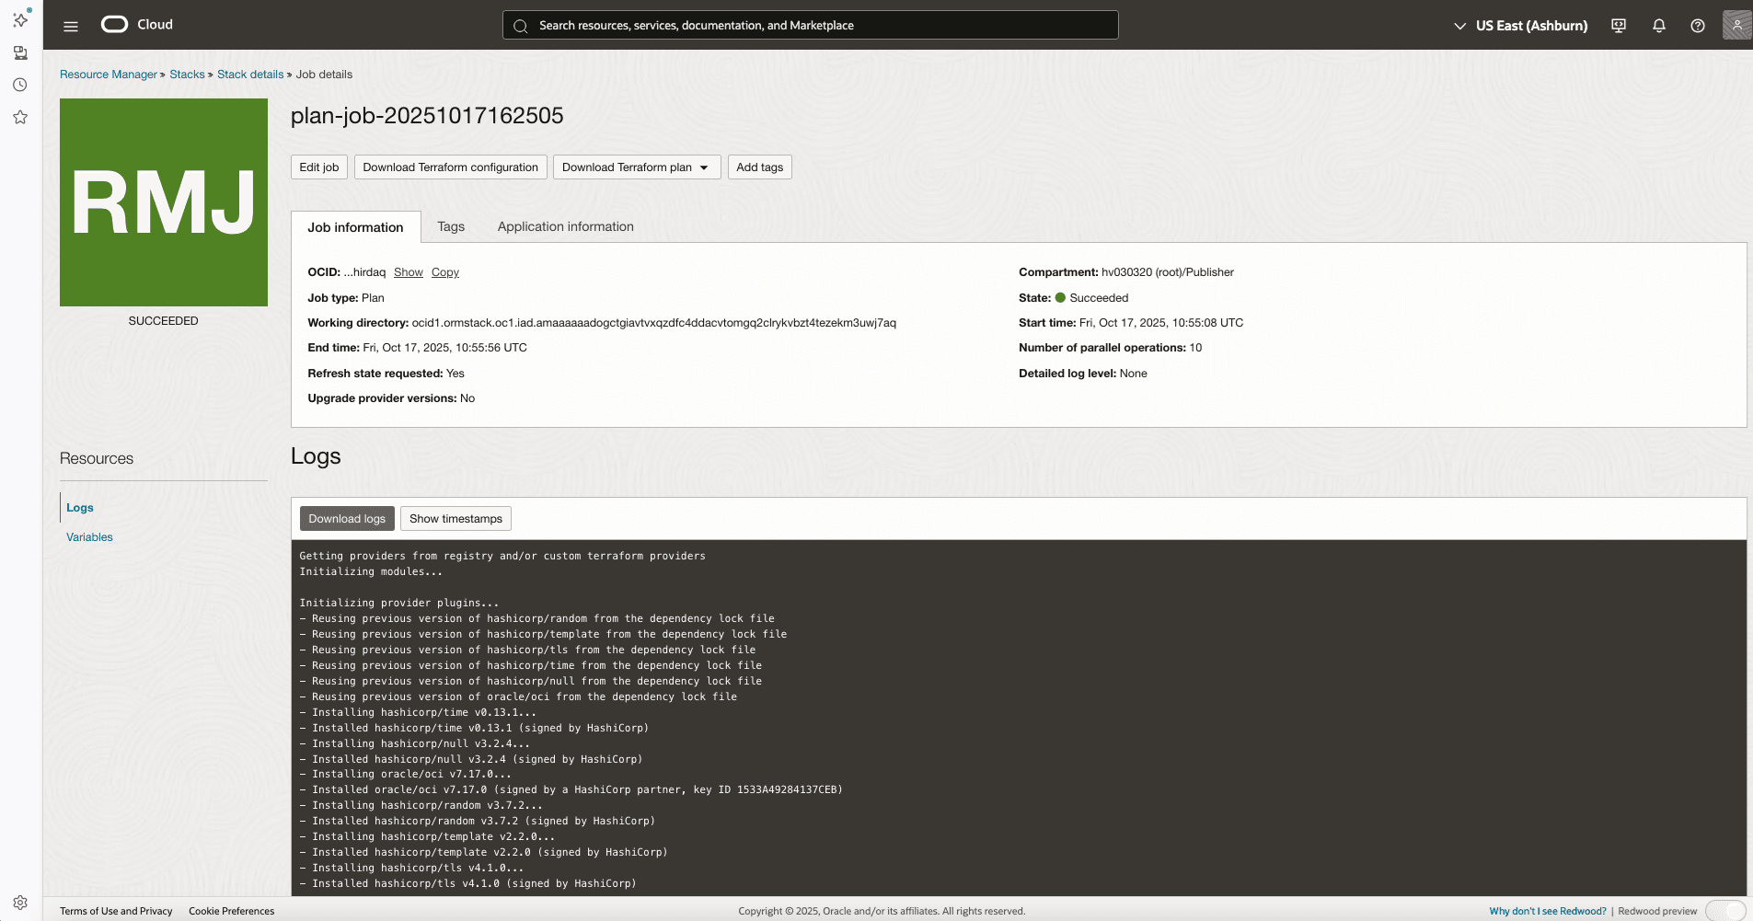Switch to the Tags tab
Image resolution: width=1753 pixels, height=921 pixels.
(450, 226)
